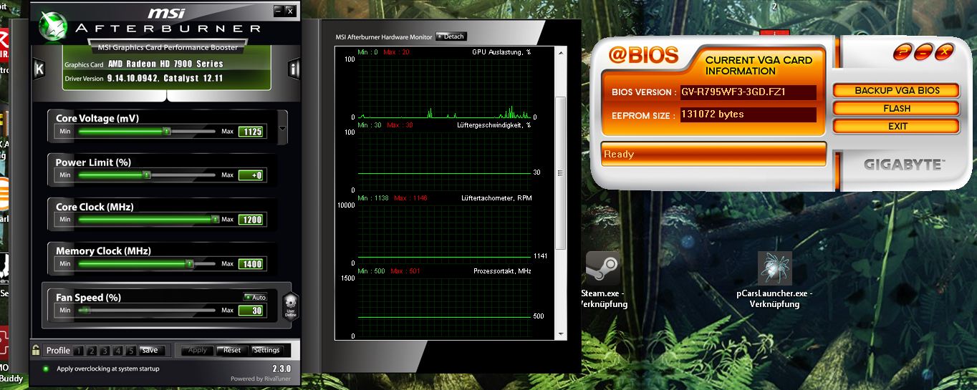
Task: Click the Steam.exe desktop shortcut icon
Action: pos(602,268)
